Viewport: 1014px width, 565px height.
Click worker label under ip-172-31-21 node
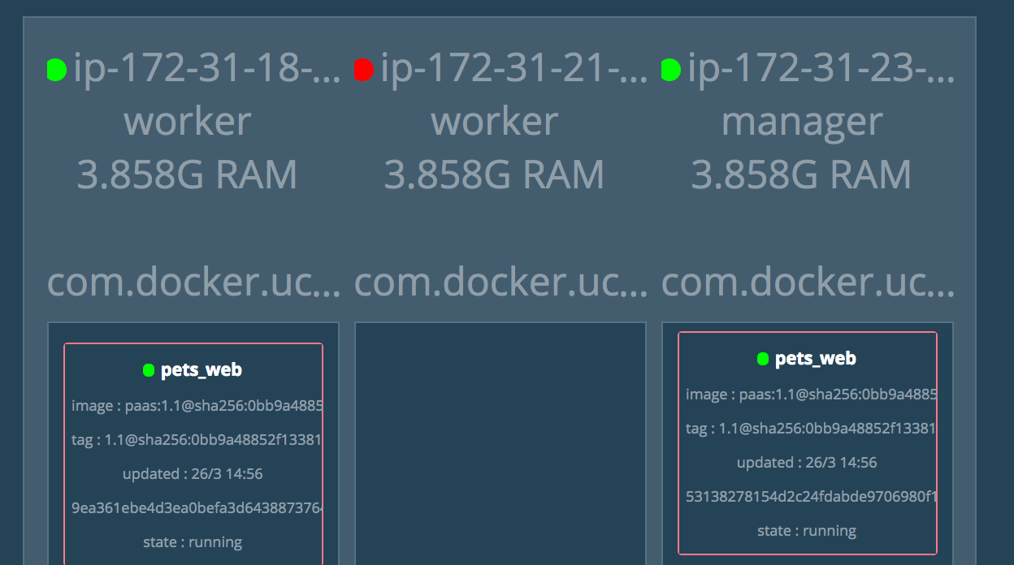coord(494,122)
